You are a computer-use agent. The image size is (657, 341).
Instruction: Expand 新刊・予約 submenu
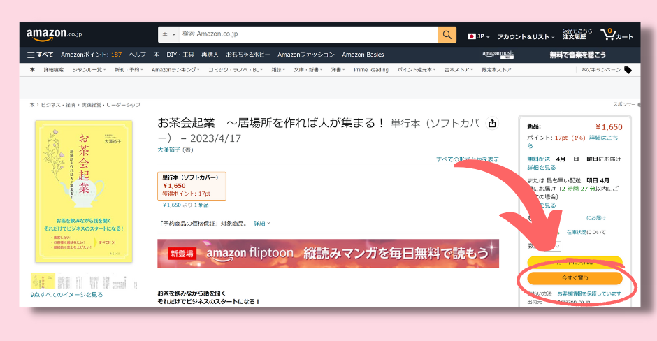(129, 70)
